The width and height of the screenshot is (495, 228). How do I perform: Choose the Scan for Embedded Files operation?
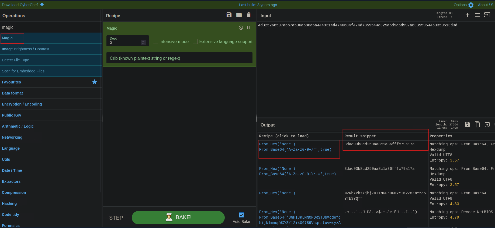point(23,71)
